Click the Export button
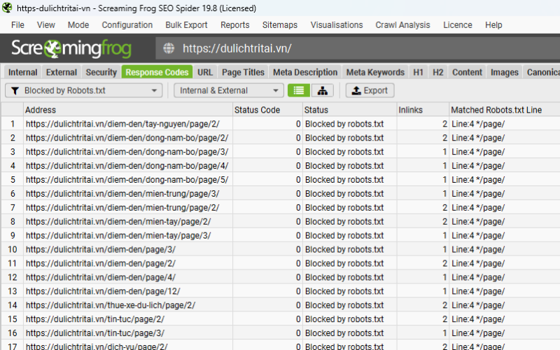The width and height of the screenshot is (560, 350). coord(370,90)
